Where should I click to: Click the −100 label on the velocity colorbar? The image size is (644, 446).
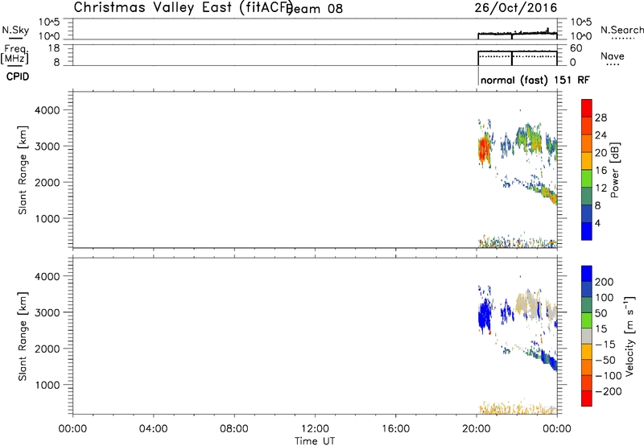point(609,375)
